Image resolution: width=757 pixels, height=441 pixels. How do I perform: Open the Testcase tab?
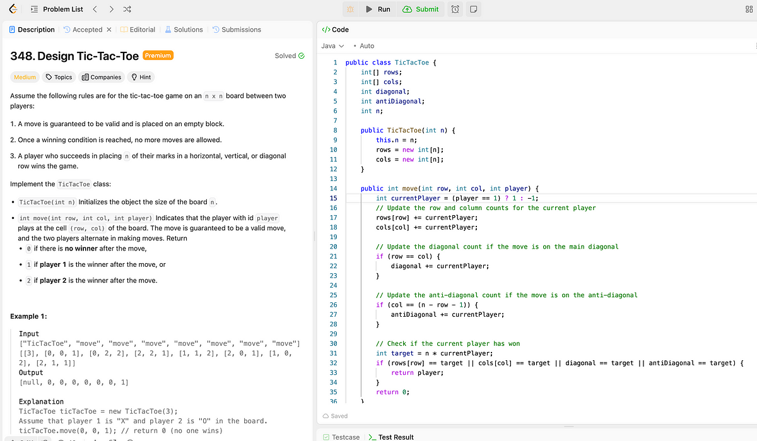click(341, 437)
